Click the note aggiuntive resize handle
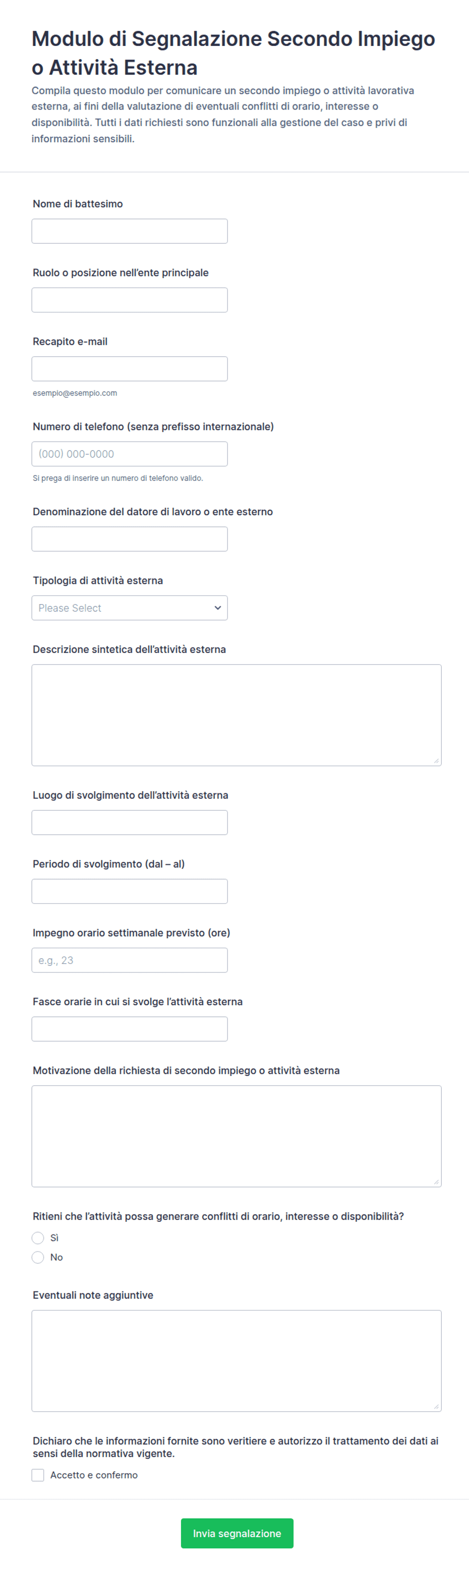Viewport: 469px width, 1573px height. point(436,1405)
